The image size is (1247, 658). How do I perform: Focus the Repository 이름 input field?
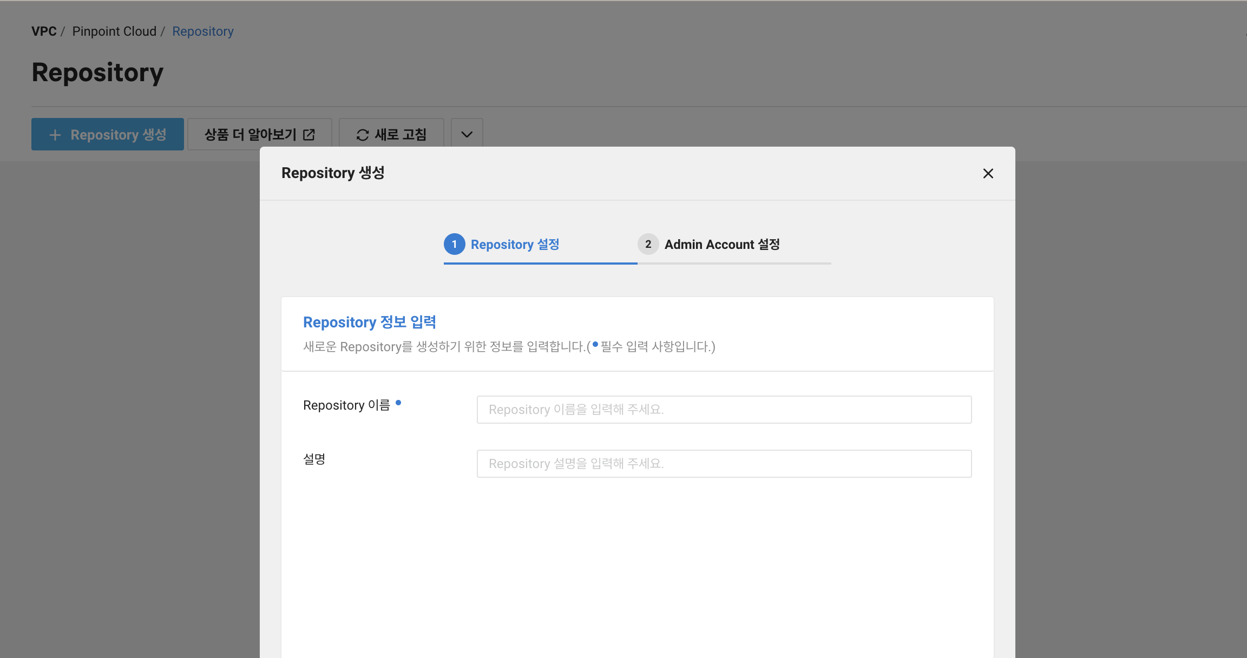click(x=724, y=410)
